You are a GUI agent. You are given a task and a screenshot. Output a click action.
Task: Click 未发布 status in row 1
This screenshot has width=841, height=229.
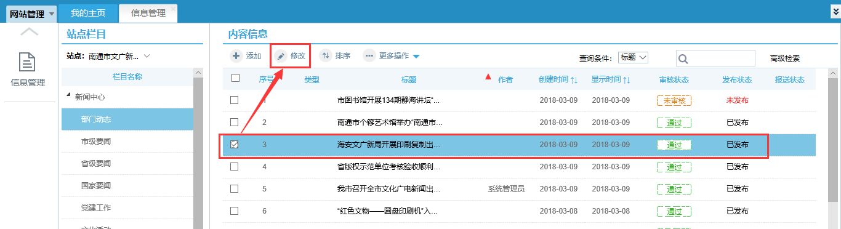[x=737, y=100]
